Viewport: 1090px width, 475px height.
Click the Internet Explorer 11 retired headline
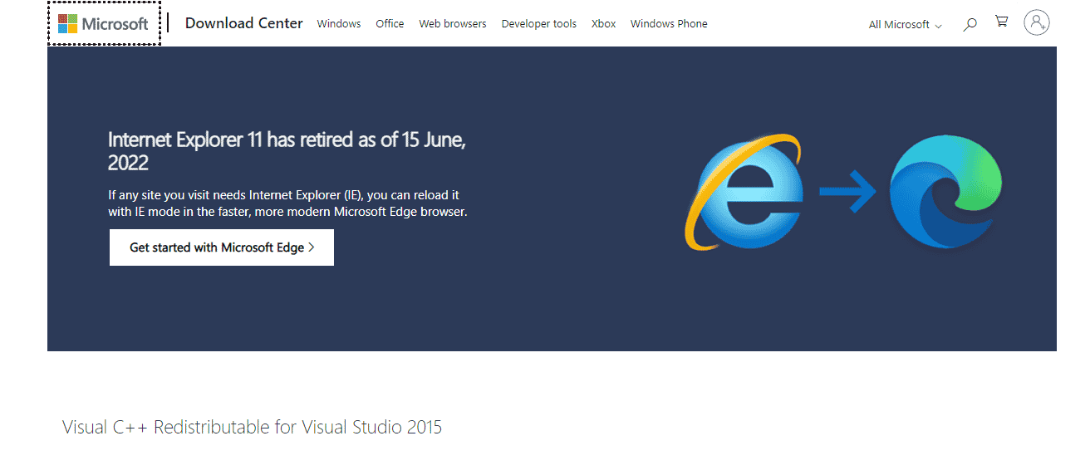pos(287,151)
